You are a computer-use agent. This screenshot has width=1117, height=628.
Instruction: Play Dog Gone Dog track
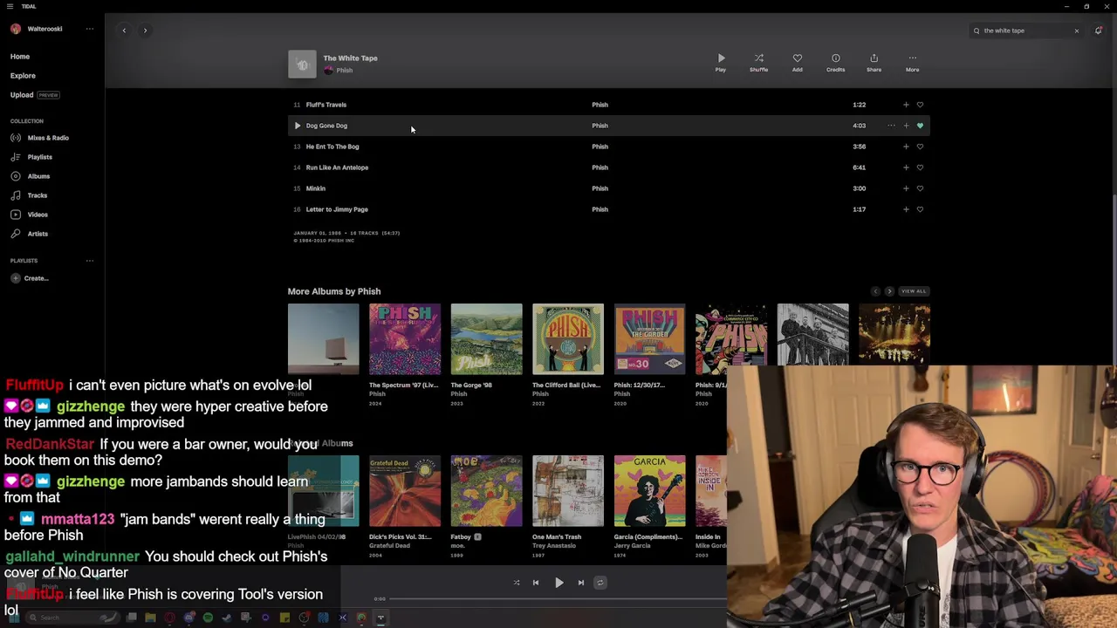(297, 126)
